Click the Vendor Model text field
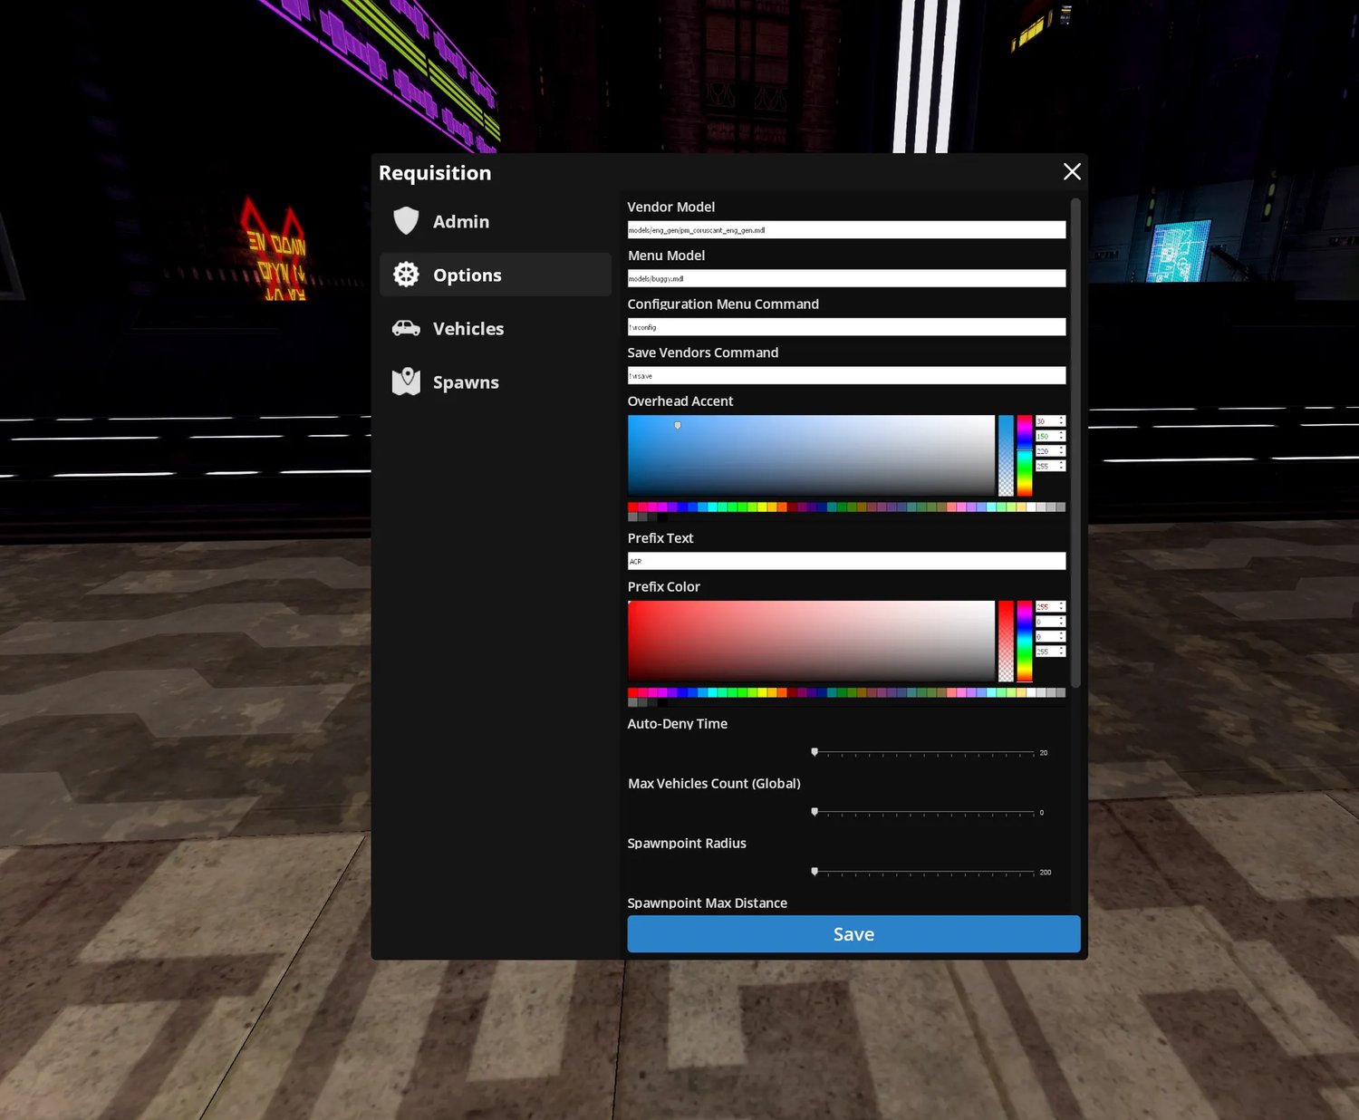Viewport: 1359px width, 1120px height. pyautogui.click(x=846, y=230)
